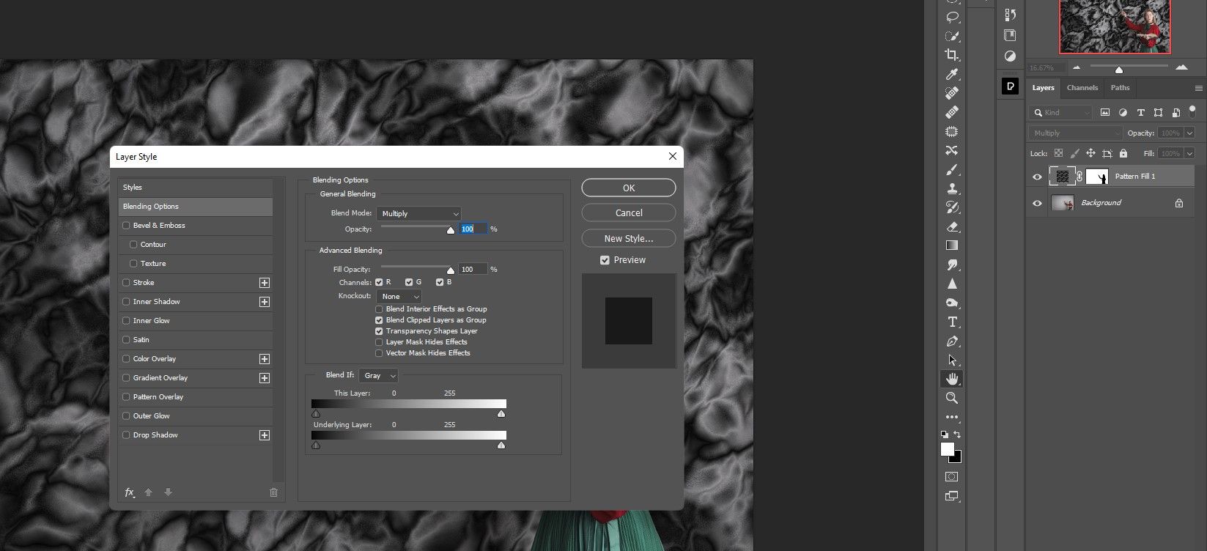The image size is (1207, 551).
Task: Open the Adjustments panel icon
Action: (x=1010, y=56)
